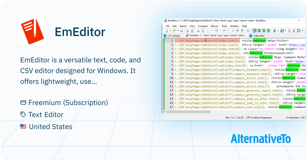The image size is (307, 161).
Task: Open the Window menu
Action: click(x=234, y=26)
